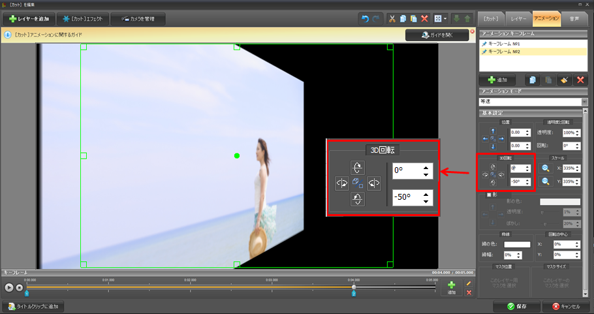Viewport: 594px width, 314px height.
Task: Click 3D rotation reset center icon in side panel
Action: [493, 174]
